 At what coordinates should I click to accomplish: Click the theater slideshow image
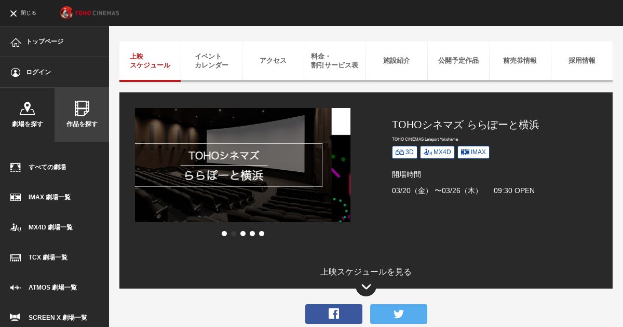[x=233, y=165]
